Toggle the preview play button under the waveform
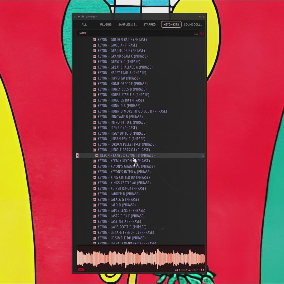The image size is (284, 284). pyautogui.click(x=81, y=270)
